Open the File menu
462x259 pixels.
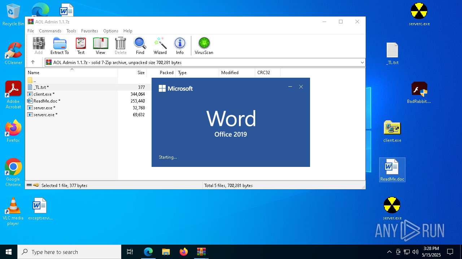[31, 31]
